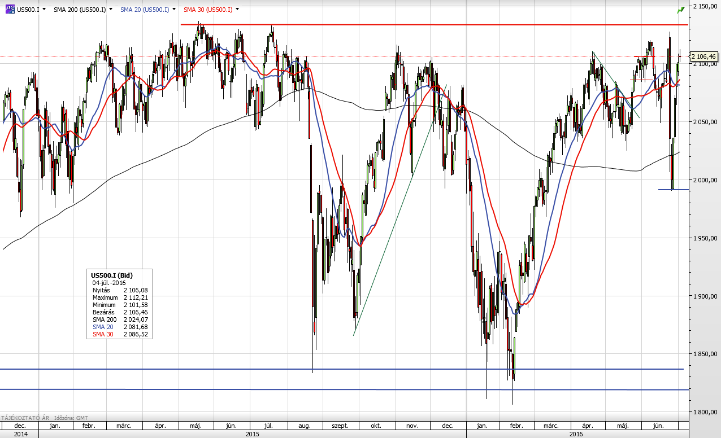Click the 1 950,00 price axis label

[x=705, y=238]
